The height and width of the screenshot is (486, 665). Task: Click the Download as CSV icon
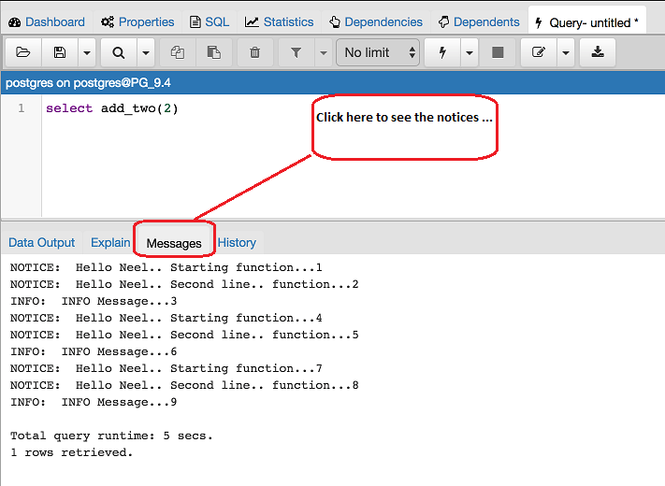click(598, 52)
